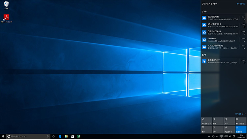Open the Recycle Bin desktop icon

click(7, 4)
